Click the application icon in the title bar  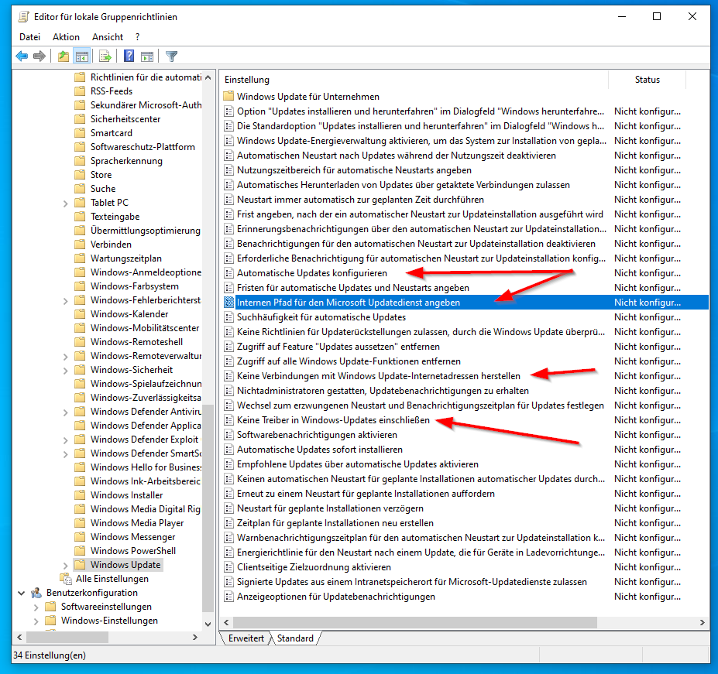tap(24, 17)
